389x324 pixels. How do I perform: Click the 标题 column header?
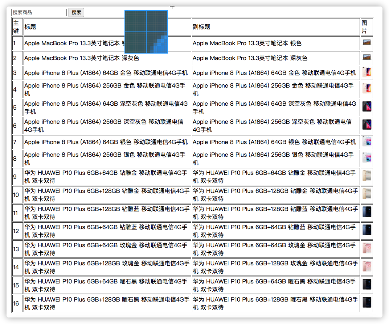(30, 27)
